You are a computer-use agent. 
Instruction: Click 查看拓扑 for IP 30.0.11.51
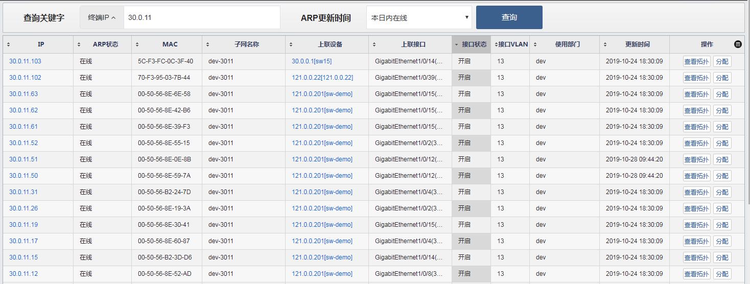696,160
